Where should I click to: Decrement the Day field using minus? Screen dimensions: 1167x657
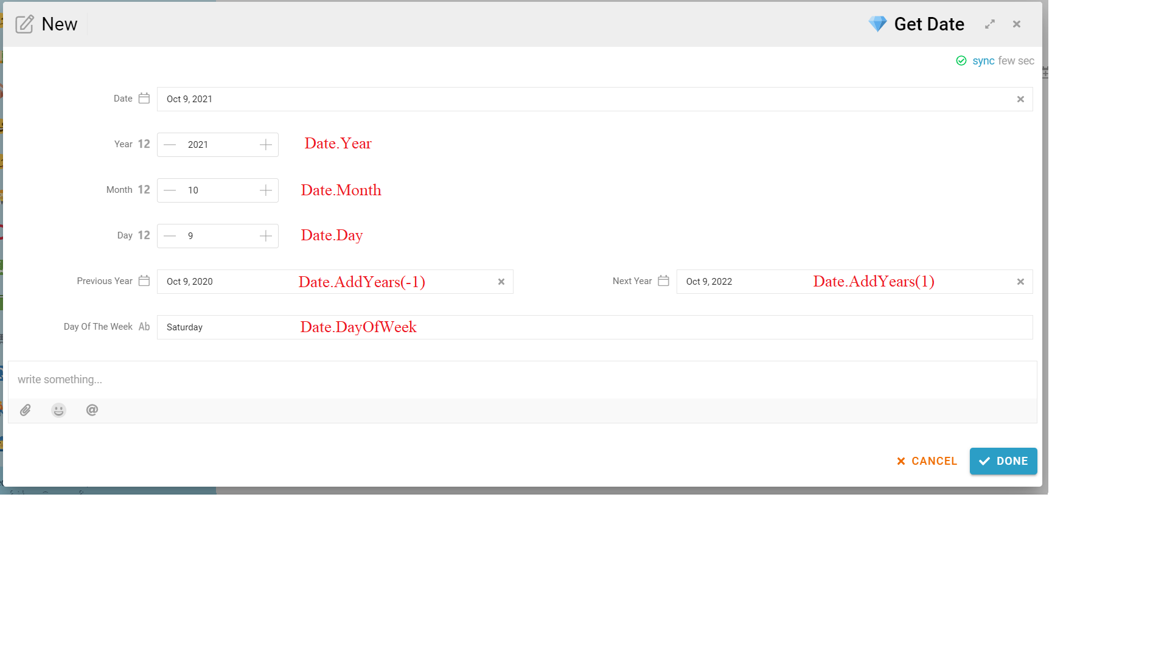pos(170,236)
